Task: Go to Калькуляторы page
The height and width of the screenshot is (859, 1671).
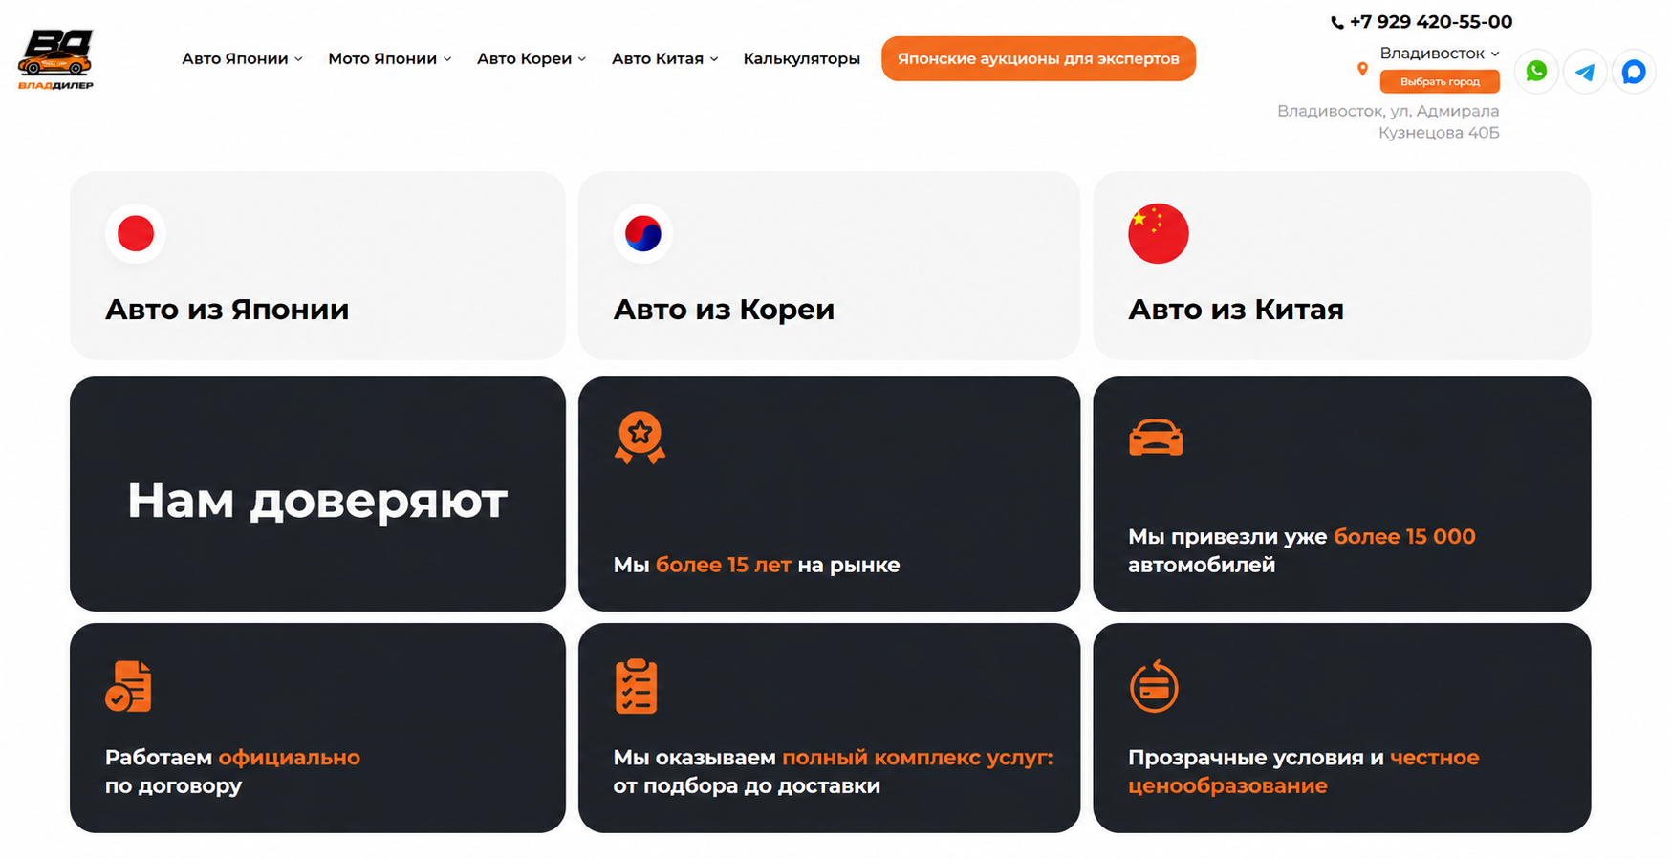Action: 802,59
